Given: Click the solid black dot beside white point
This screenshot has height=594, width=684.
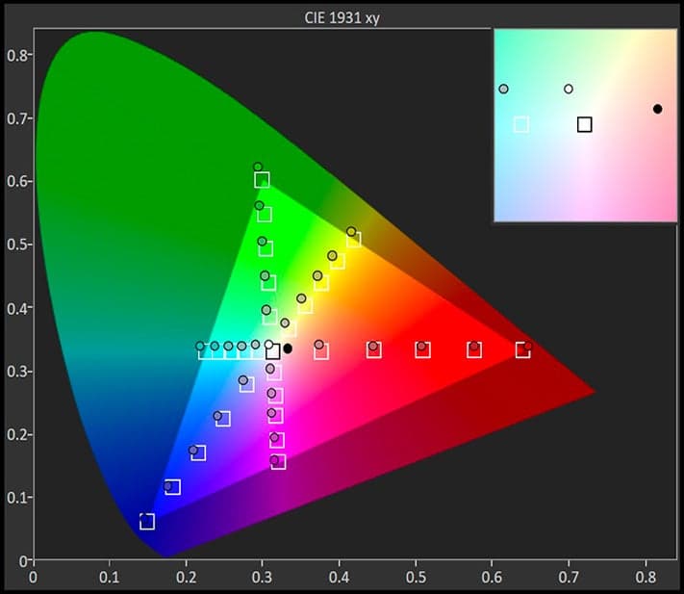Looking at the screenshot, I should pos(288,349).
